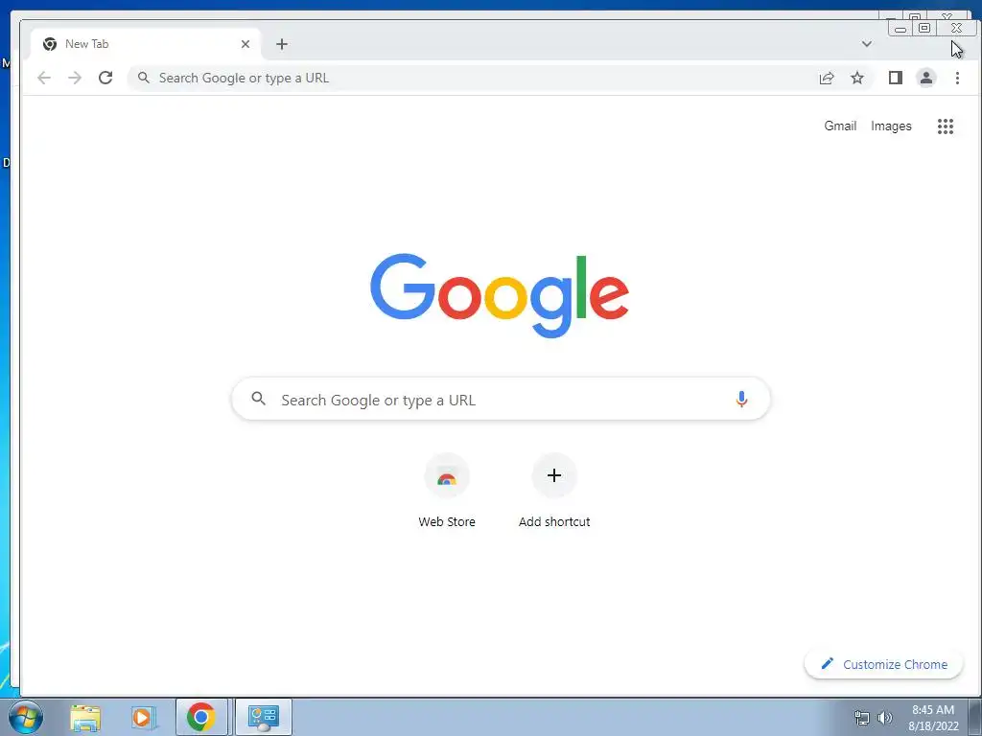Bookmark this tab with the star

(x=857, y=78)
